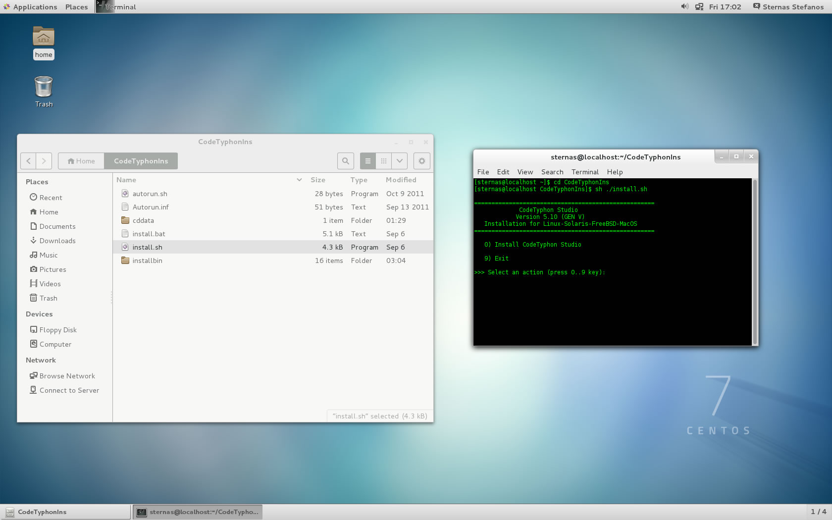Open Home in the Places sidebar
832x520 pixels.
pyautogui.click(x=44, y=212)
